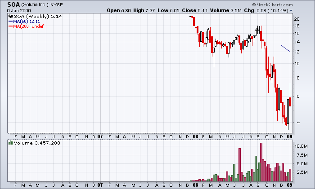Click the StockCharts.com copyright text
Viewport: 315px width, 189px height.
[x=272, y=4]
